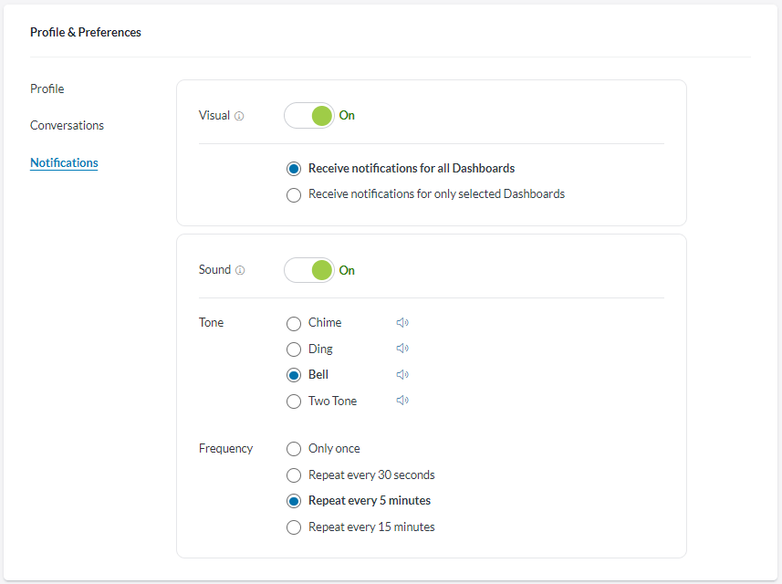
Task: Select notifications for only selected Dashboards
Action: (x=294, y=194)
